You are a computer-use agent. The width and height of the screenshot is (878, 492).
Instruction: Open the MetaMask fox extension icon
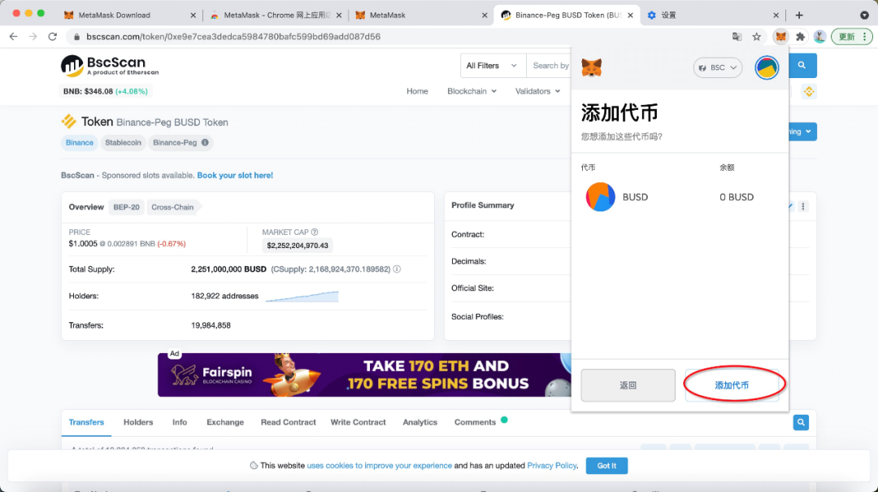coord(780,37)
